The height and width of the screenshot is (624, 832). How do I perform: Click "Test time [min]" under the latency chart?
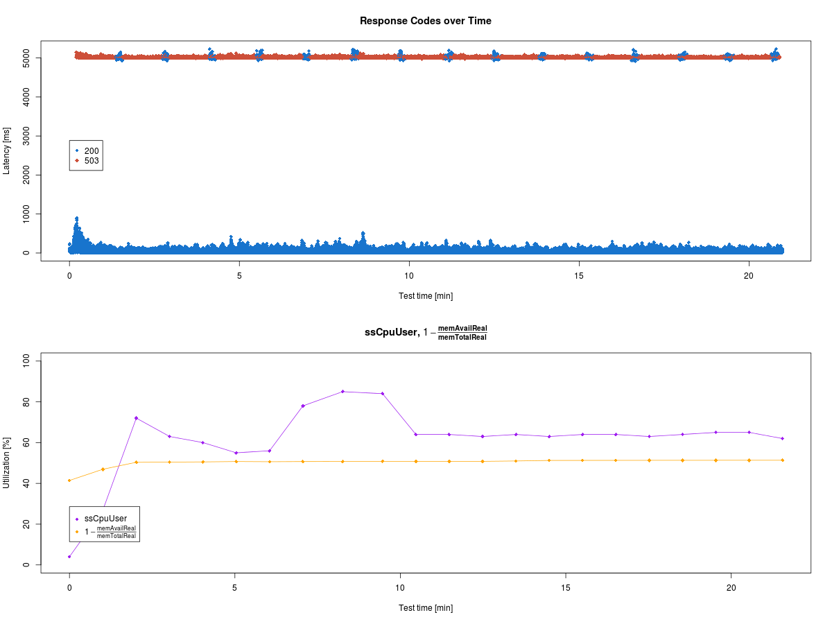425,296
